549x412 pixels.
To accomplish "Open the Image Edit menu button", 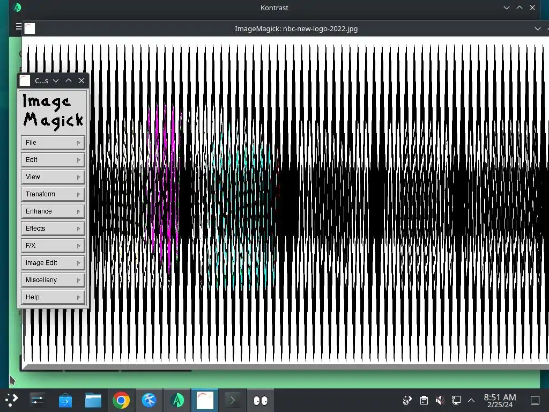I will click(x=53, y=263).
